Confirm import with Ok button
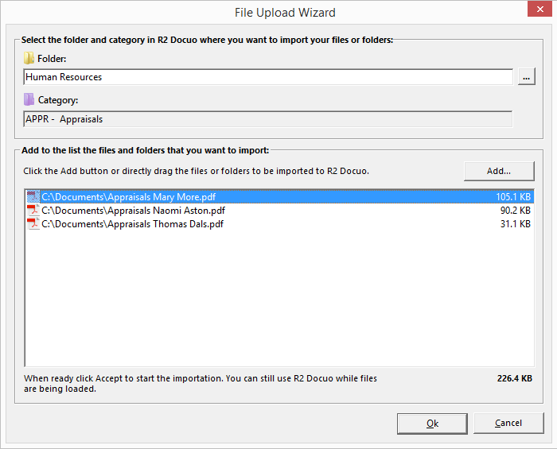 pyautogui.click(x=432, y=424)
